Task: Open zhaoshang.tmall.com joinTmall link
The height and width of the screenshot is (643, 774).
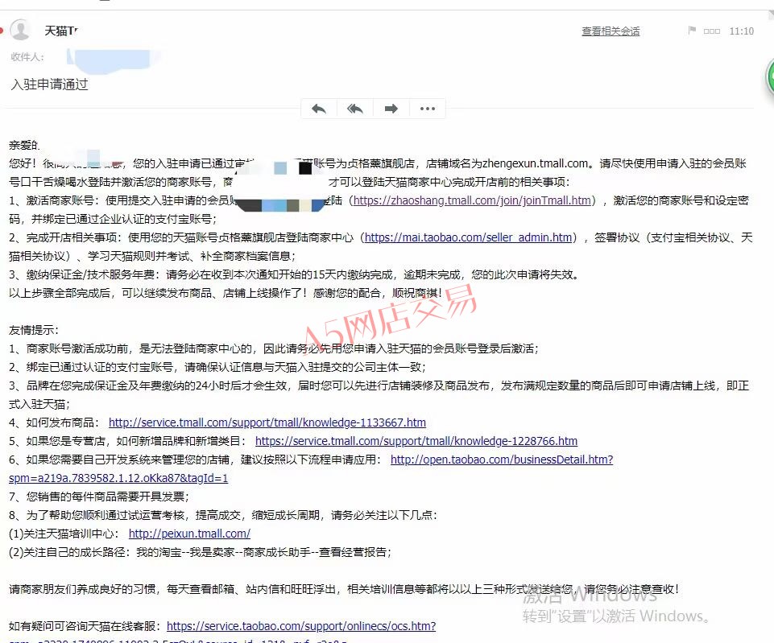Action: pos(472,200)
